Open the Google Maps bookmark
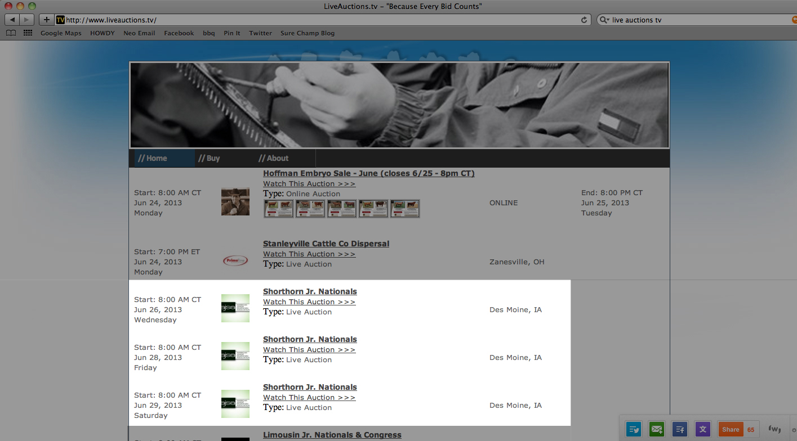 (61, 33)
